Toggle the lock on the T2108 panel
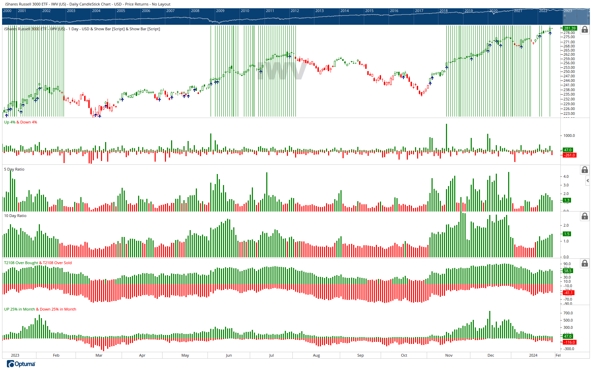 pyautogui.click(x=584, y=263)
